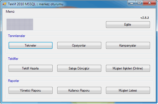Minimize the Teklif 2010 window
The height and width of the screenshot is (104, 158).
(132, 3)
